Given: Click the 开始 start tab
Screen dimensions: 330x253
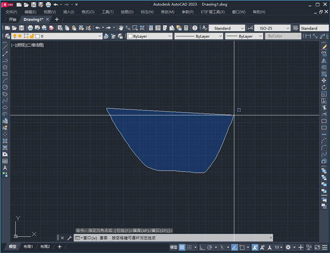Looking at the screenshot, I should (13, 19).
